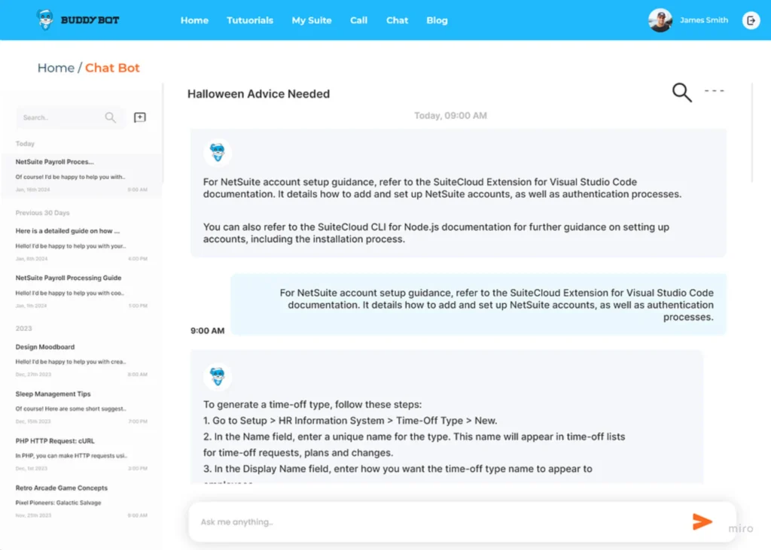Send message with orange arrow button
The width and height of the screenshot is (771, 550).
[x=702, y=521]
